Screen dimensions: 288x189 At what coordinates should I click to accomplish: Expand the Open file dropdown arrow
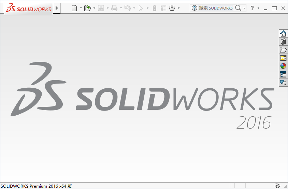point(94,8)
